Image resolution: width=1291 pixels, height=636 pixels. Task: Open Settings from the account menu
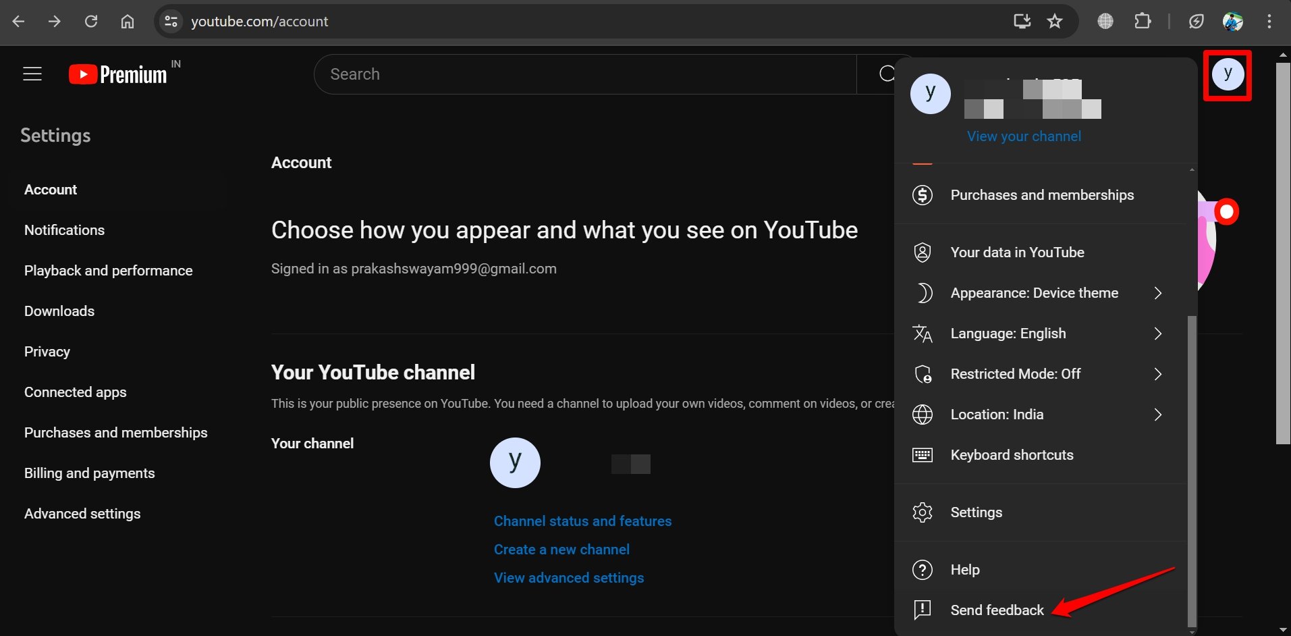[x=1040, y=512]
